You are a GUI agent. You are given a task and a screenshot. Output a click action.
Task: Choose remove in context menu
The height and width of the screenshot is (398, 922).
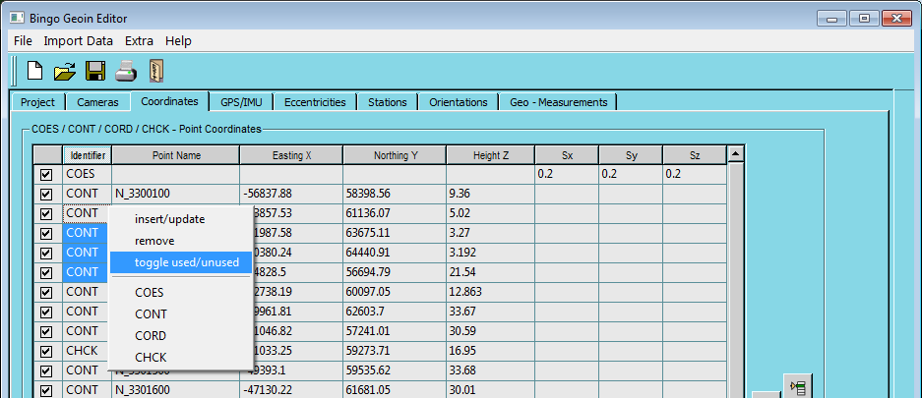pos(181,241)
